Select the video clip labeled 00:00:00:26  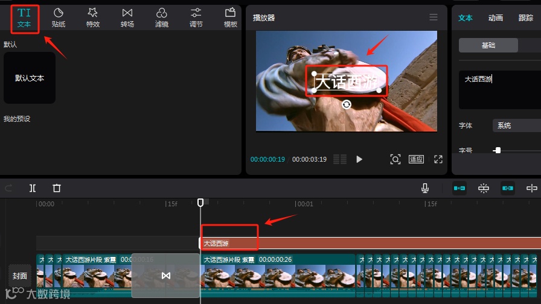pos(278,276)
